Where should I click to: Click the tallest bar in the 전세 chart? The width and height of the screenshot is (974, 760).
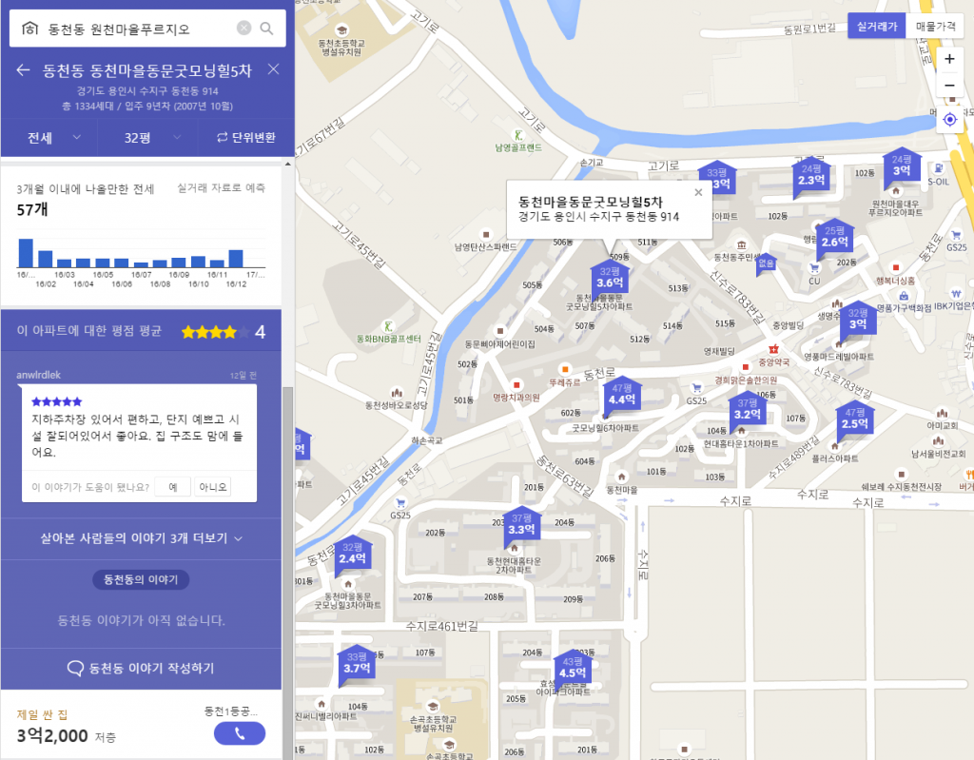click(26, 253)
